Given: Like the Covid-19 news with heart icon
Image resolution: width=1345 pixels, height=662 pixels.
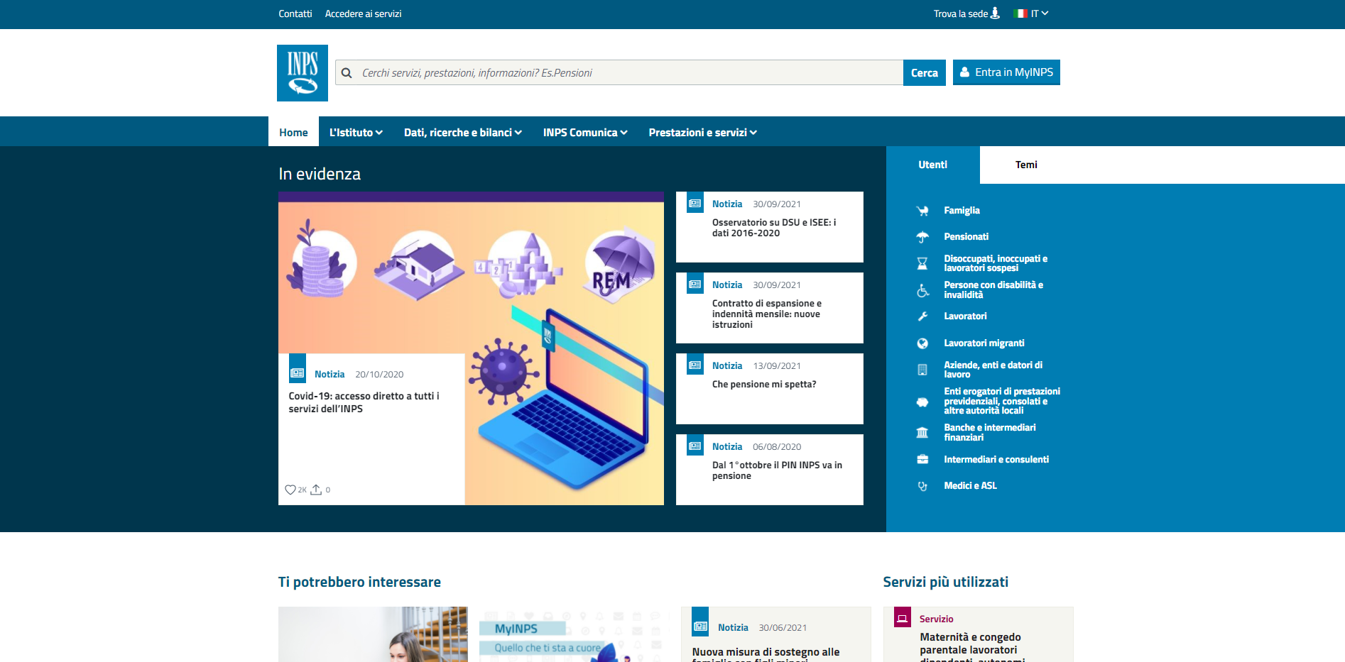Looking at the screenshot, I should (290, 490).
